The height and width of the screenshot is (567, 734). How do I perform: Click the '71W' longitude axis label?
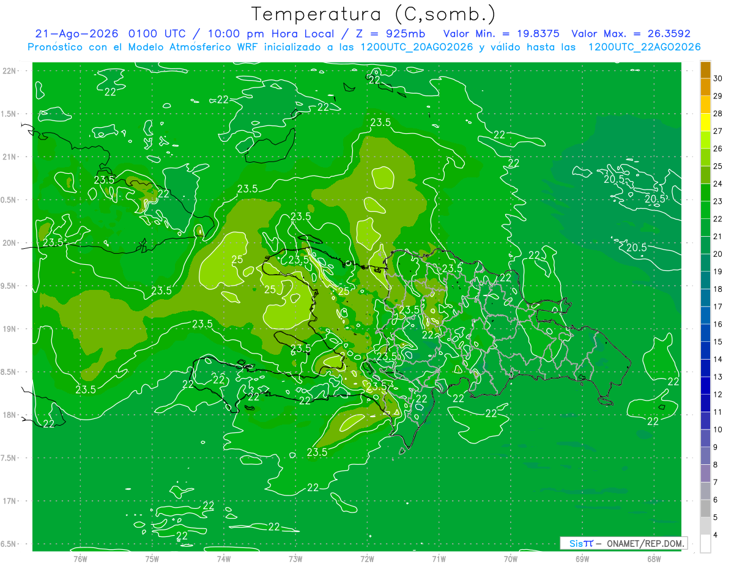[439, 558]
